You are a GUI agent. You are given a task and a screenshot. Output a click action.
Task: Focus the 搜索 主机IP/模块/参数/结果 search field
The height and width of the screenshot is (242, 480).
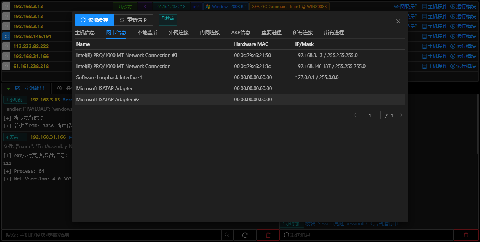(112, 235)
